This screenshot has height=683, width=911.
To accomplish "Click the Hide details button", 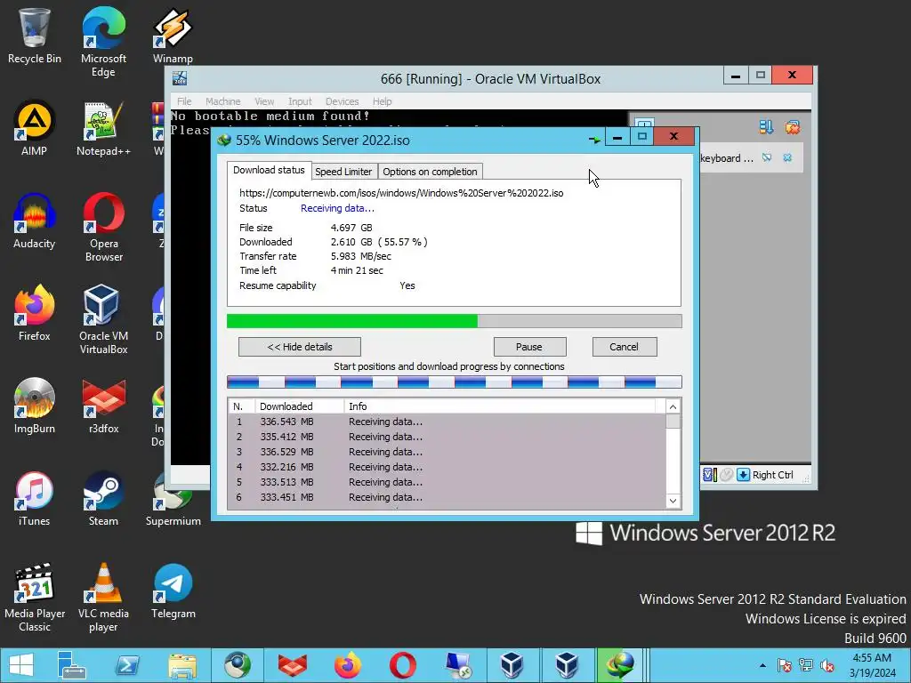I will click(x=300, y=347).
